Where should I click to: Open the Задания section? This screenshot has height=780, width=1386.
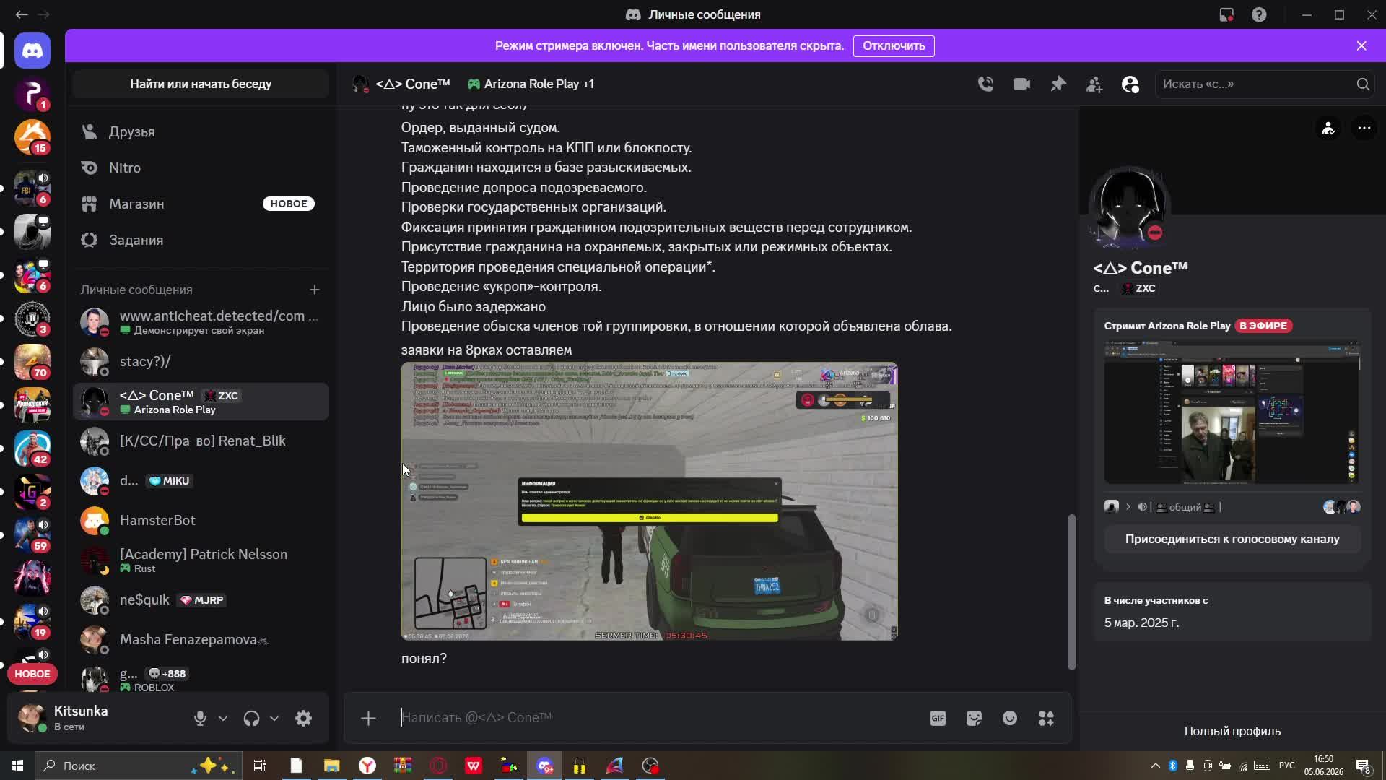point(201,240)
